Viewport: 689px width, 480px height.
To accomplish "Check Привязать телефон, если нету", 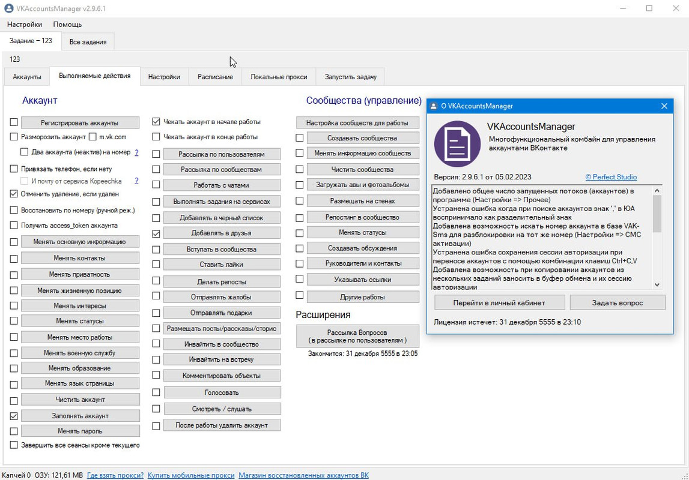I will pyautogui.click(x=14, y=169).
